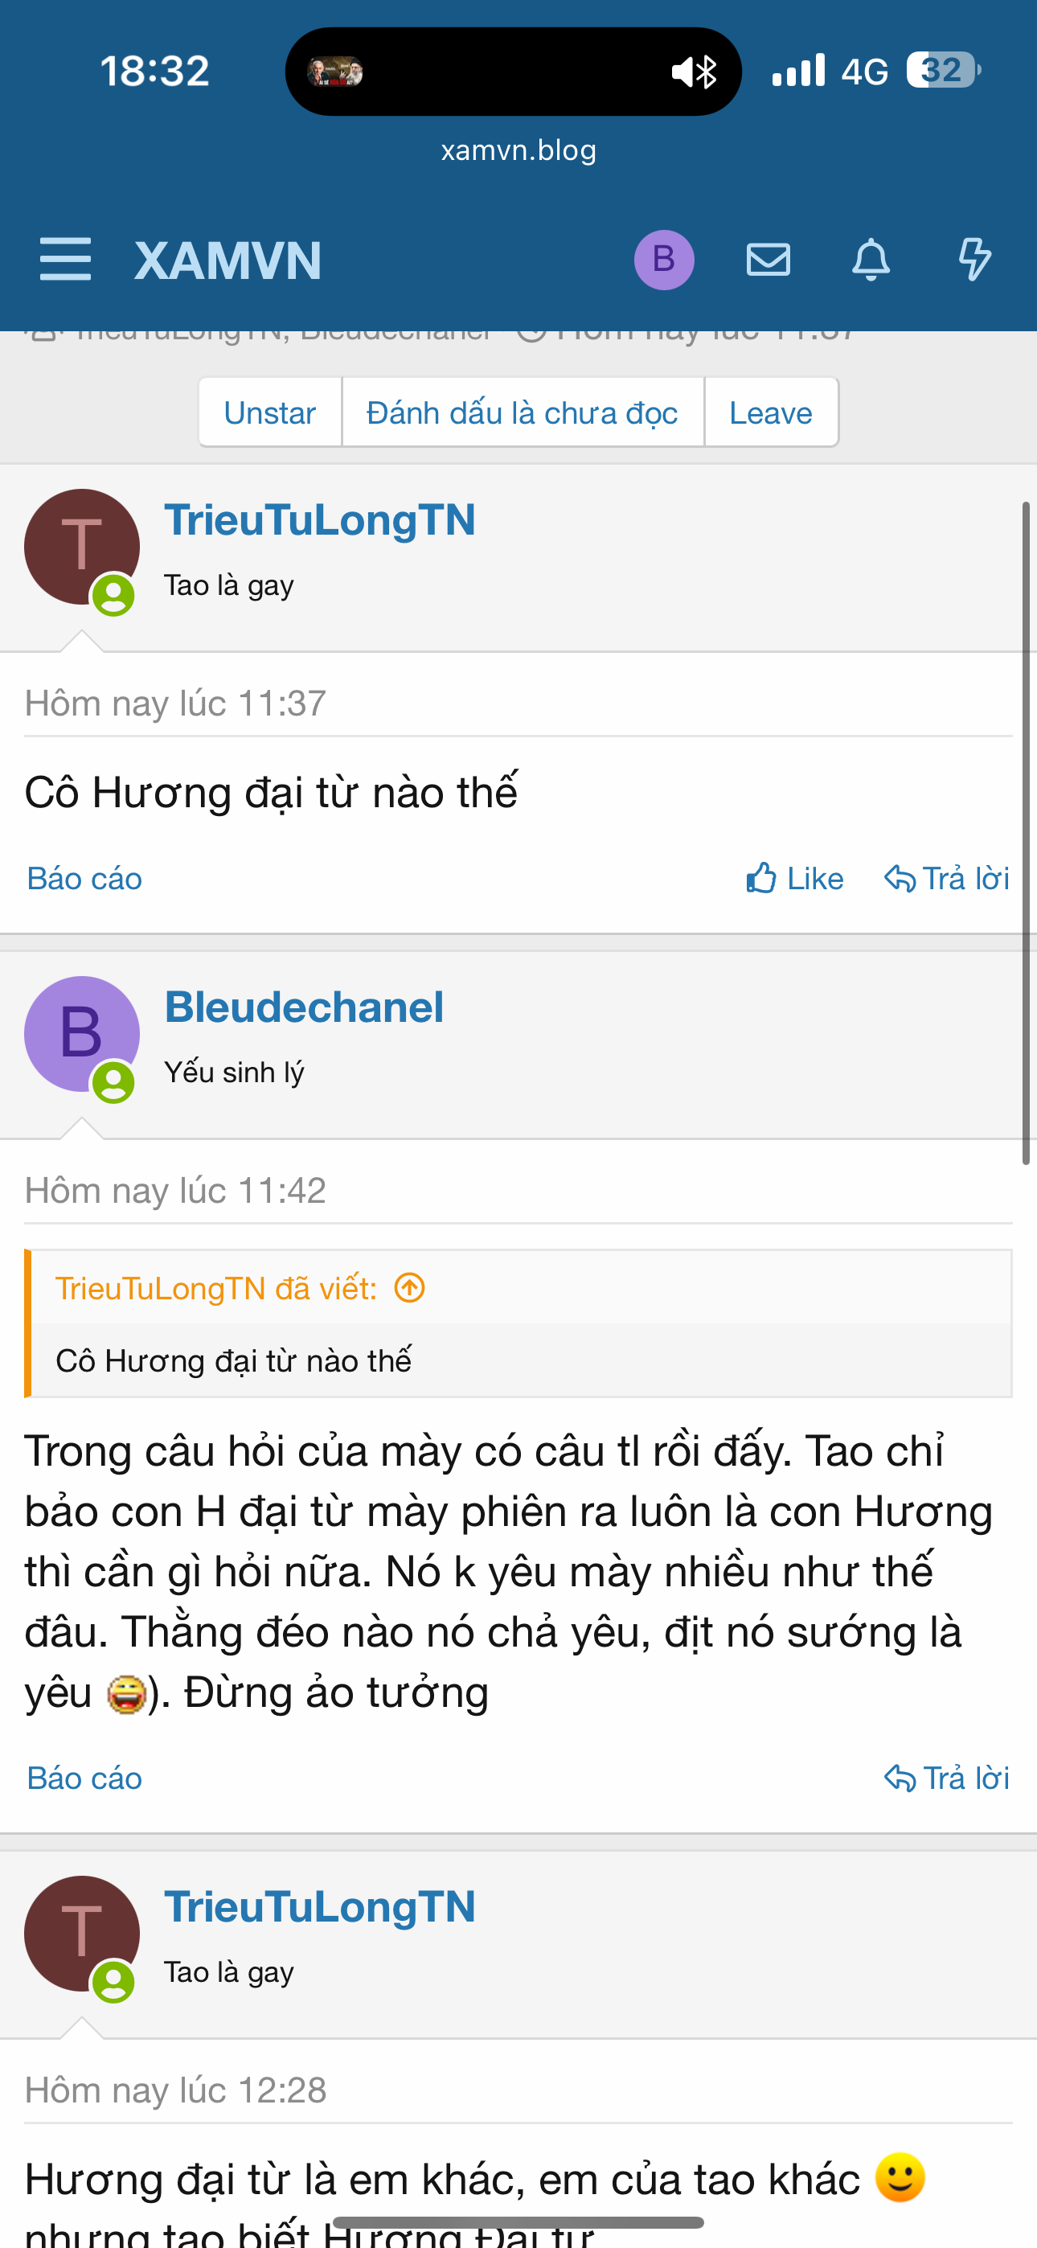
Task: Unstar this conversation
Action: point(270,412)
